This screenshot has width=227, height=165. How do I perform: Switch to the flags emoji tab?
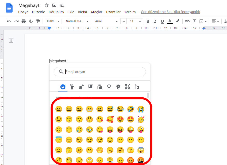pos(137,87)
